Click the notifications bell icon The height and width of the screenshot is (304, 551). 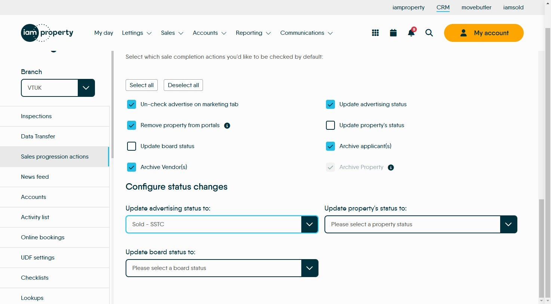[x=411, y=33]
